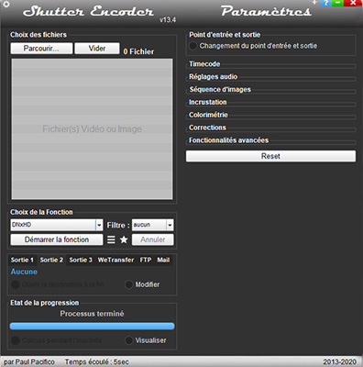Viewport: 363px width, 367px height.
Task: Click the Temps écoulé : 5sec text
Action: (x=96, y=361)
